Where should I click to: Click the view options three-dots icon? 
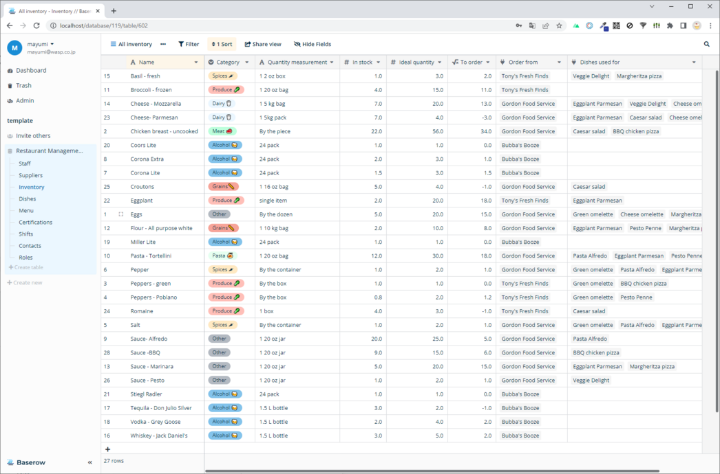click(163, 44)
